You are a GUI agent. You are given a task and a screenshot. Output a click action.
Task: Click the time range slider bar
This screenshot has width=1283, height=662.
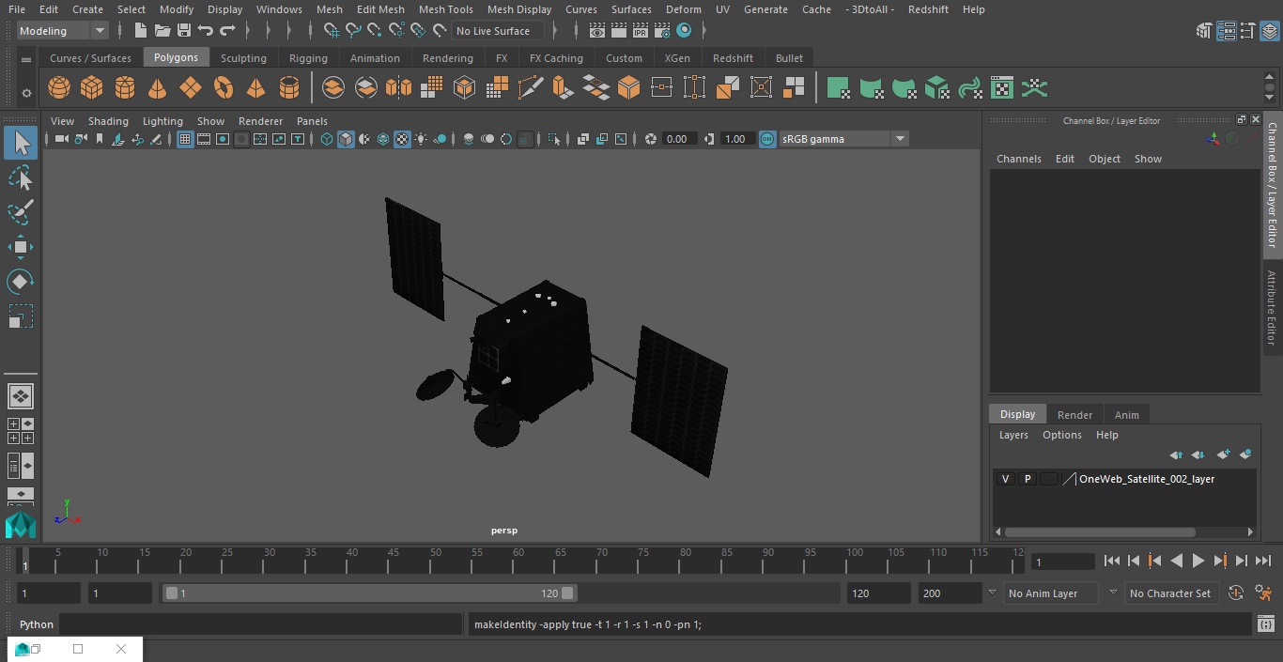[369, 593]
